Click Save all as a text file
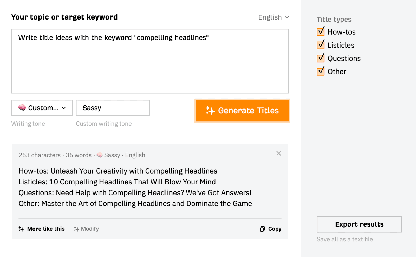 tap(345, 239)
